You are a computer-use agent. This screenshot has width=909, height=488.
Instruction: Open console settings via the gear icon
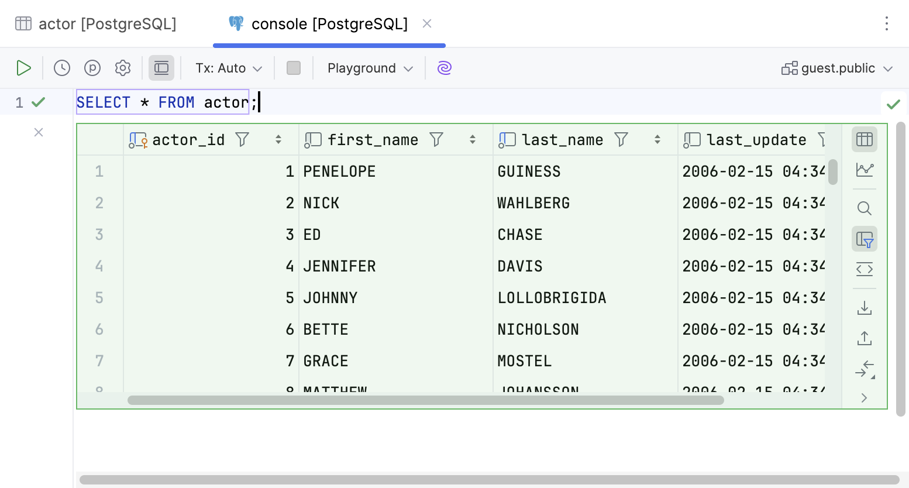(x=122, y=68)
